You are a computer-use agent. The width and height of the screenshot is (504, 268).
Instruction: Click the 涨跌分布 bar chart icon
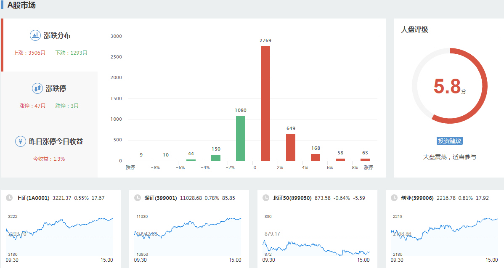(35, 35)
